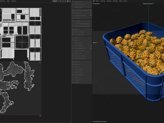Screen dimensions: 164x123
Task: Click the Paste UV icon
Action: coord(73,64)
